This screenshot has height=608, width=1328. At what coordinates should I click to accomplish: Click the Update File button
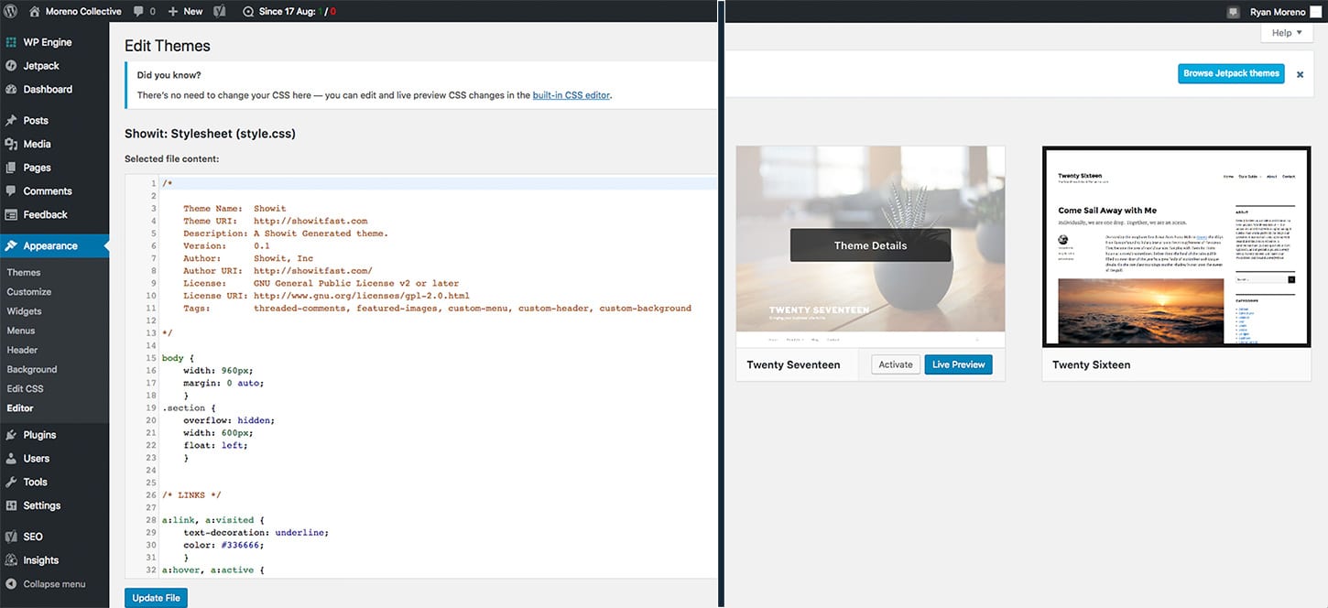pos(155,597)
